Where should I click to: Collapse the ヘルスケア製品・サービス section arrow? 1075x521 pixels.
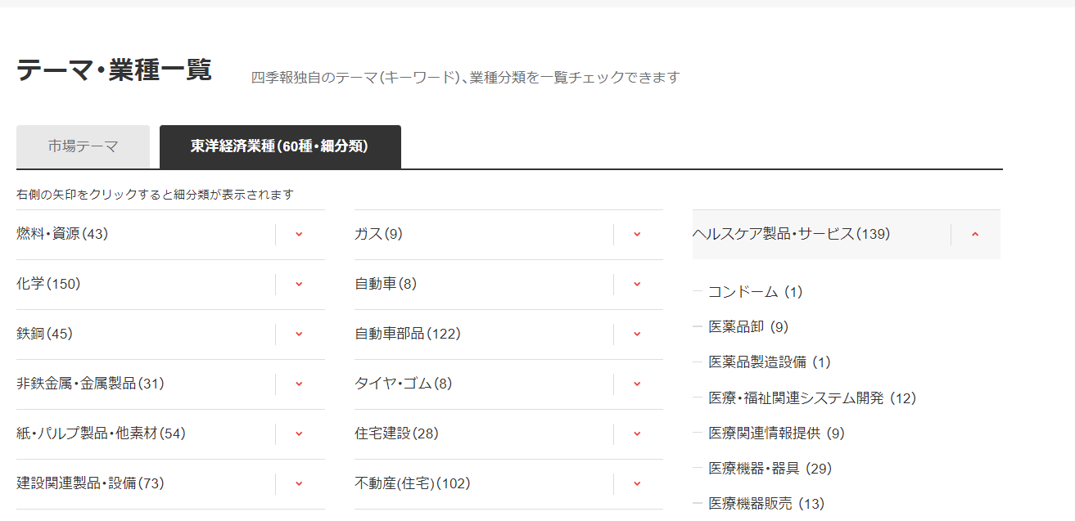[974, 235]
